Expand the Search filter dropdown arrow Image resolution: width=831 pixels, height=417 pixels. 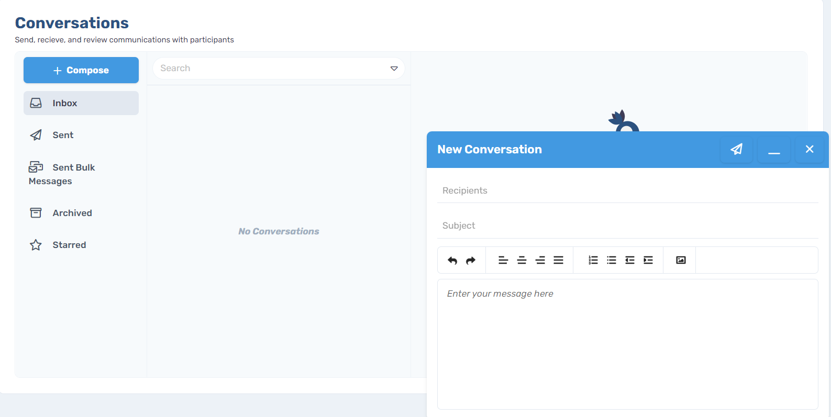(394, 69)
